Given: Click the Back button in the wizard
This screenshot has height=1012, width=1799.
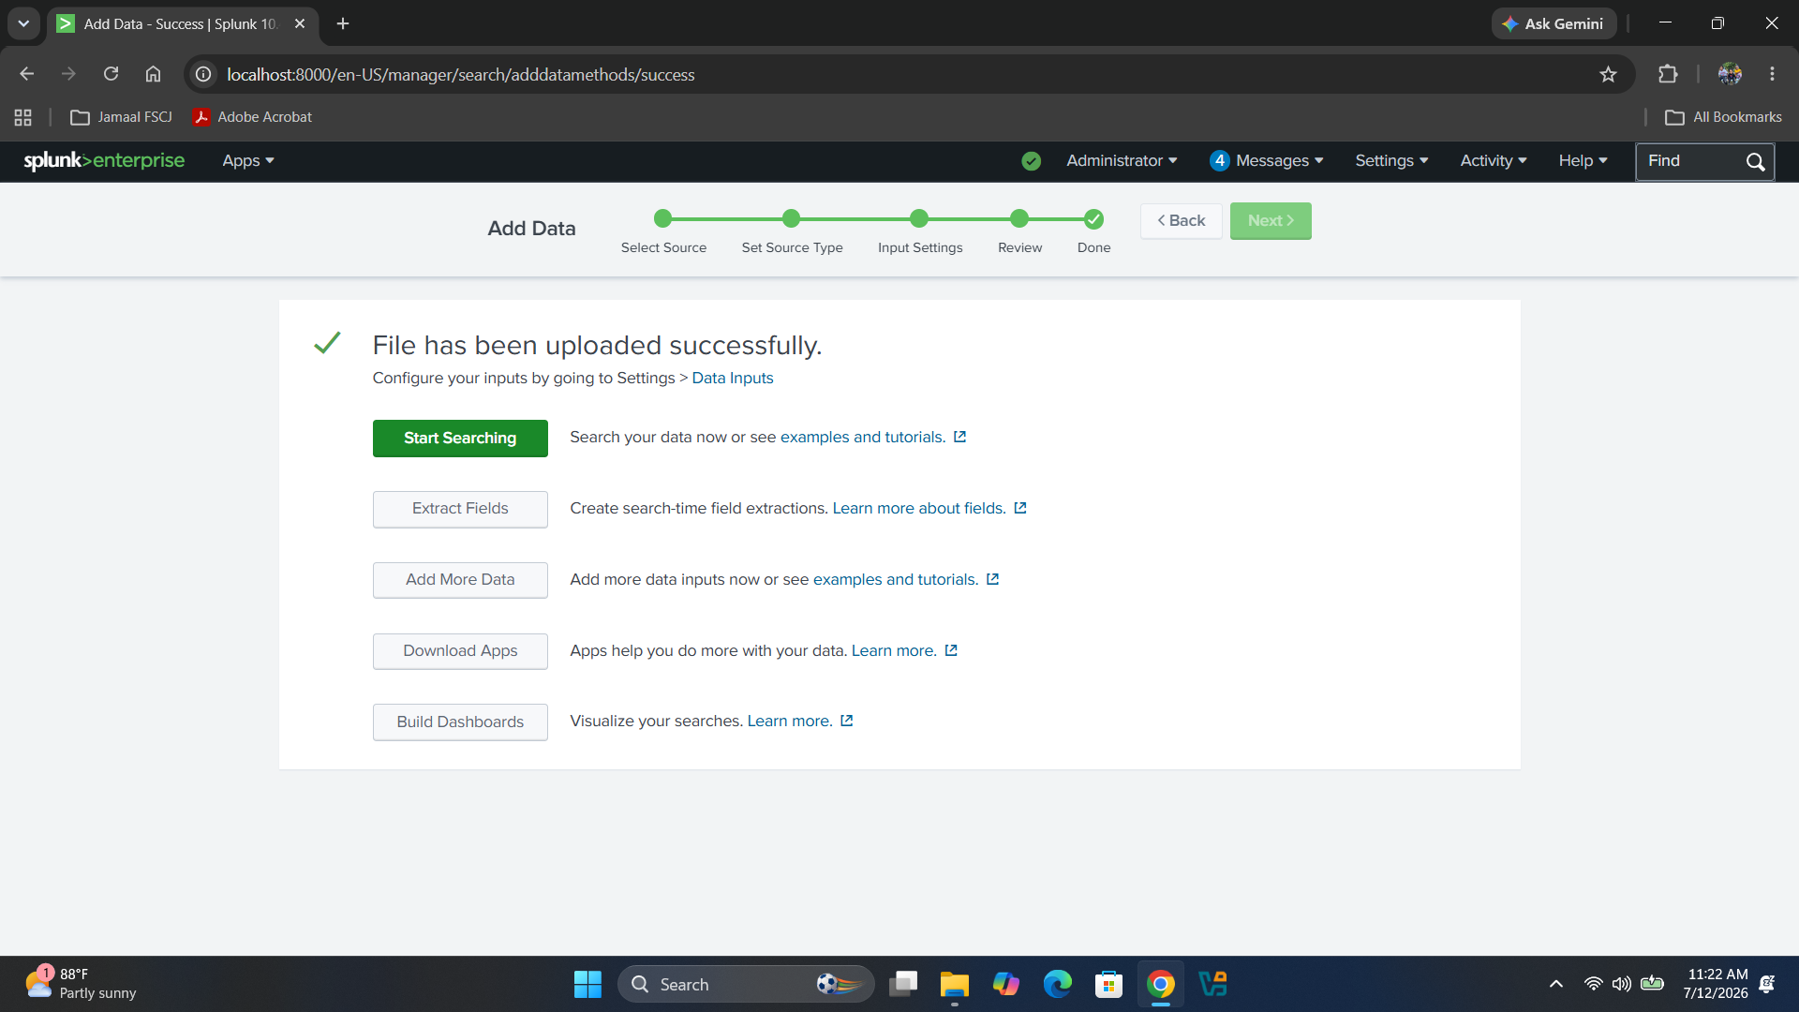Looking at the screenshot, I should pyautogui.click(x=1181, y=221).
